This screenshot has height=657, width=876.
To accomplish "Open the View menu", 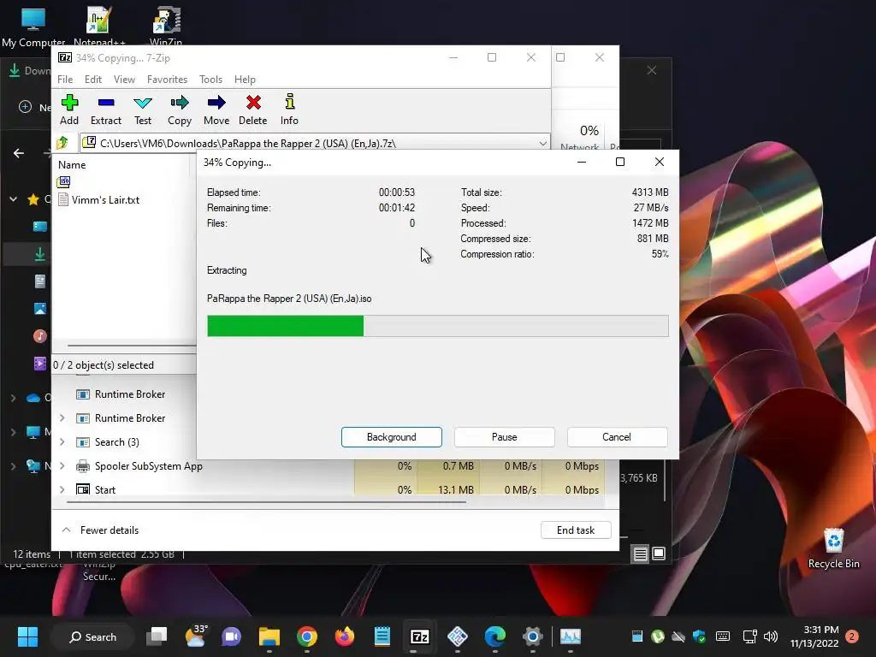I will point(124,80).
